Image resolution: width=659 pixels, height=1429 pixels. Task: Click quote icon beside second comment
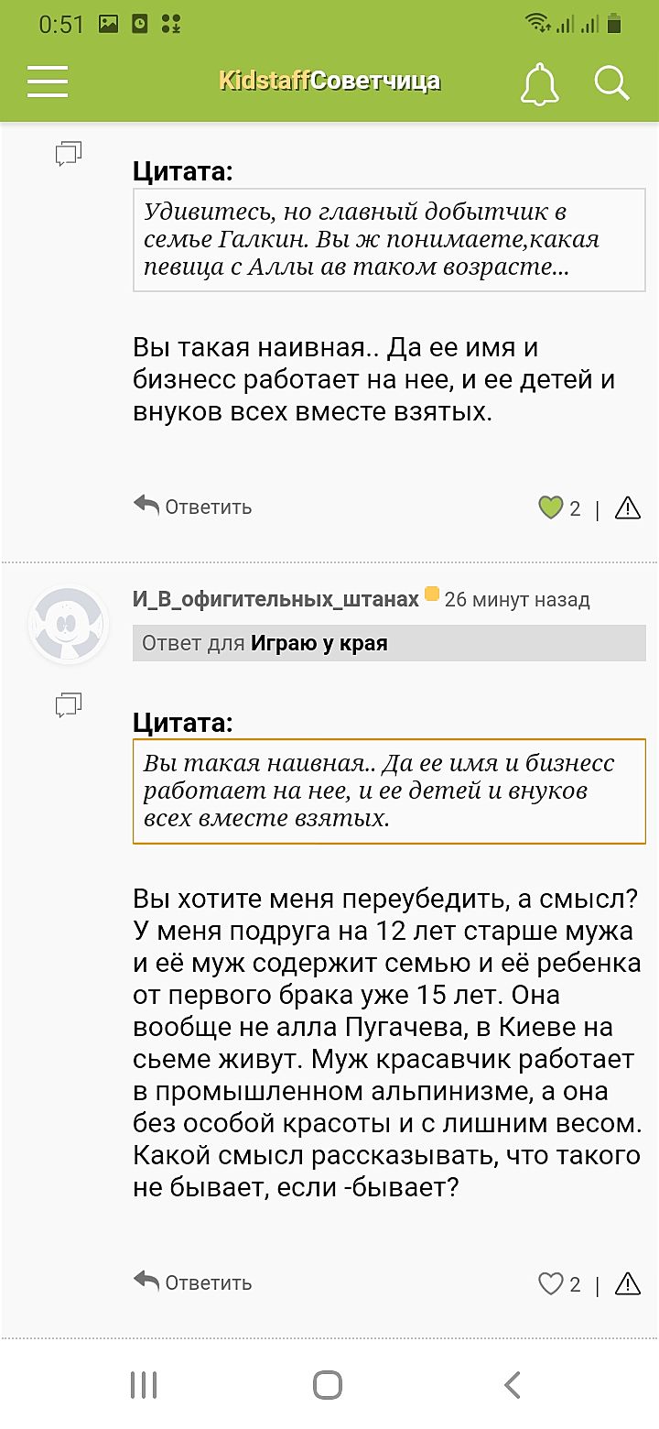pyautogui.click(x=69, y=704)
